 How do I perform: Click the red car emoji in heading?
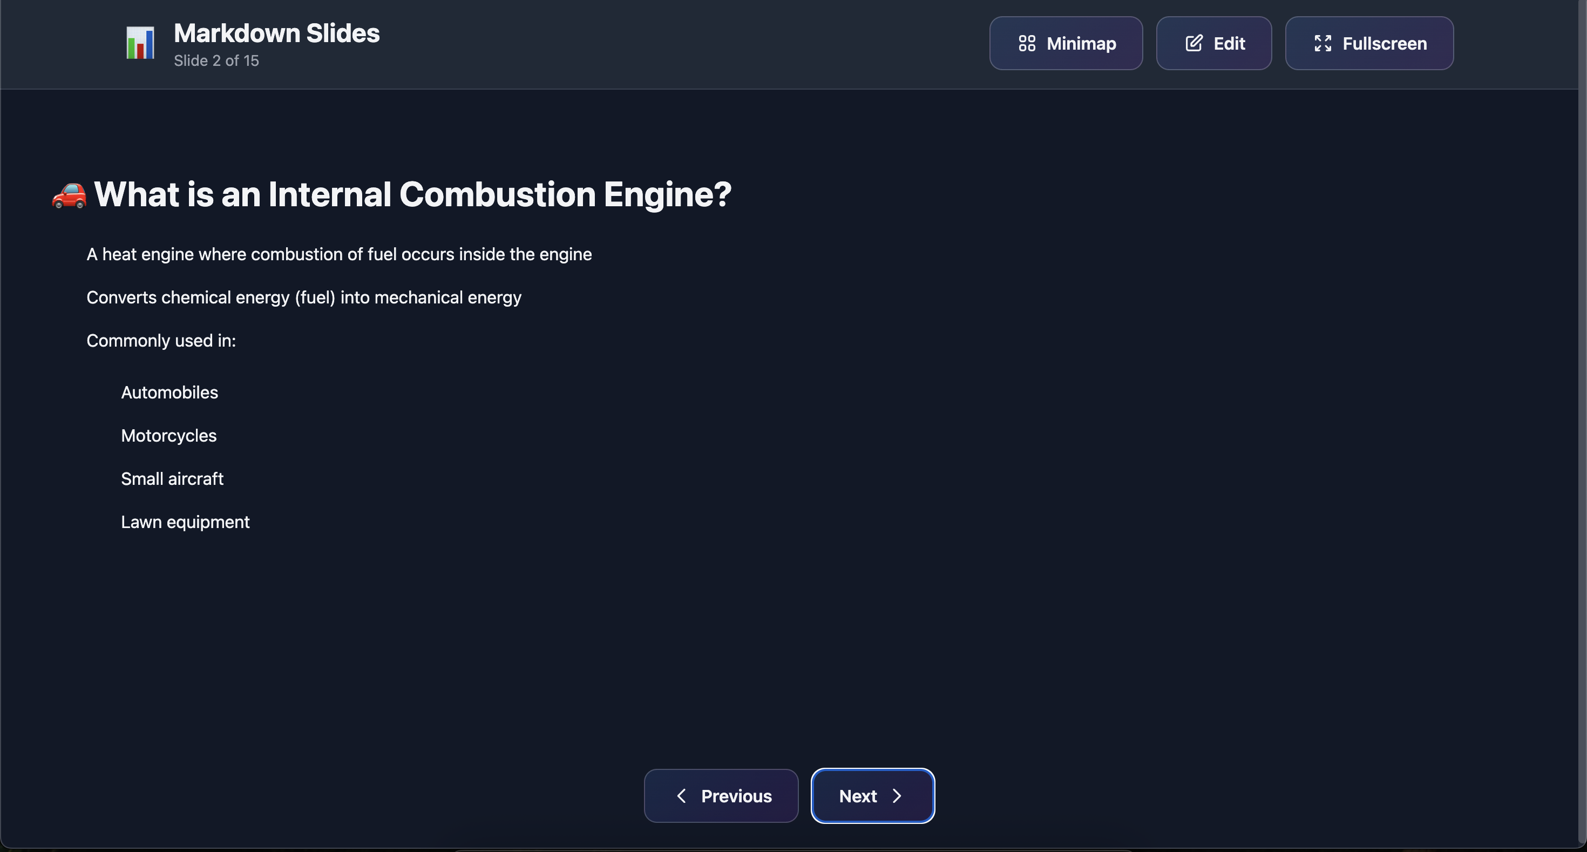pyautogui.click(x=69, y=195)
